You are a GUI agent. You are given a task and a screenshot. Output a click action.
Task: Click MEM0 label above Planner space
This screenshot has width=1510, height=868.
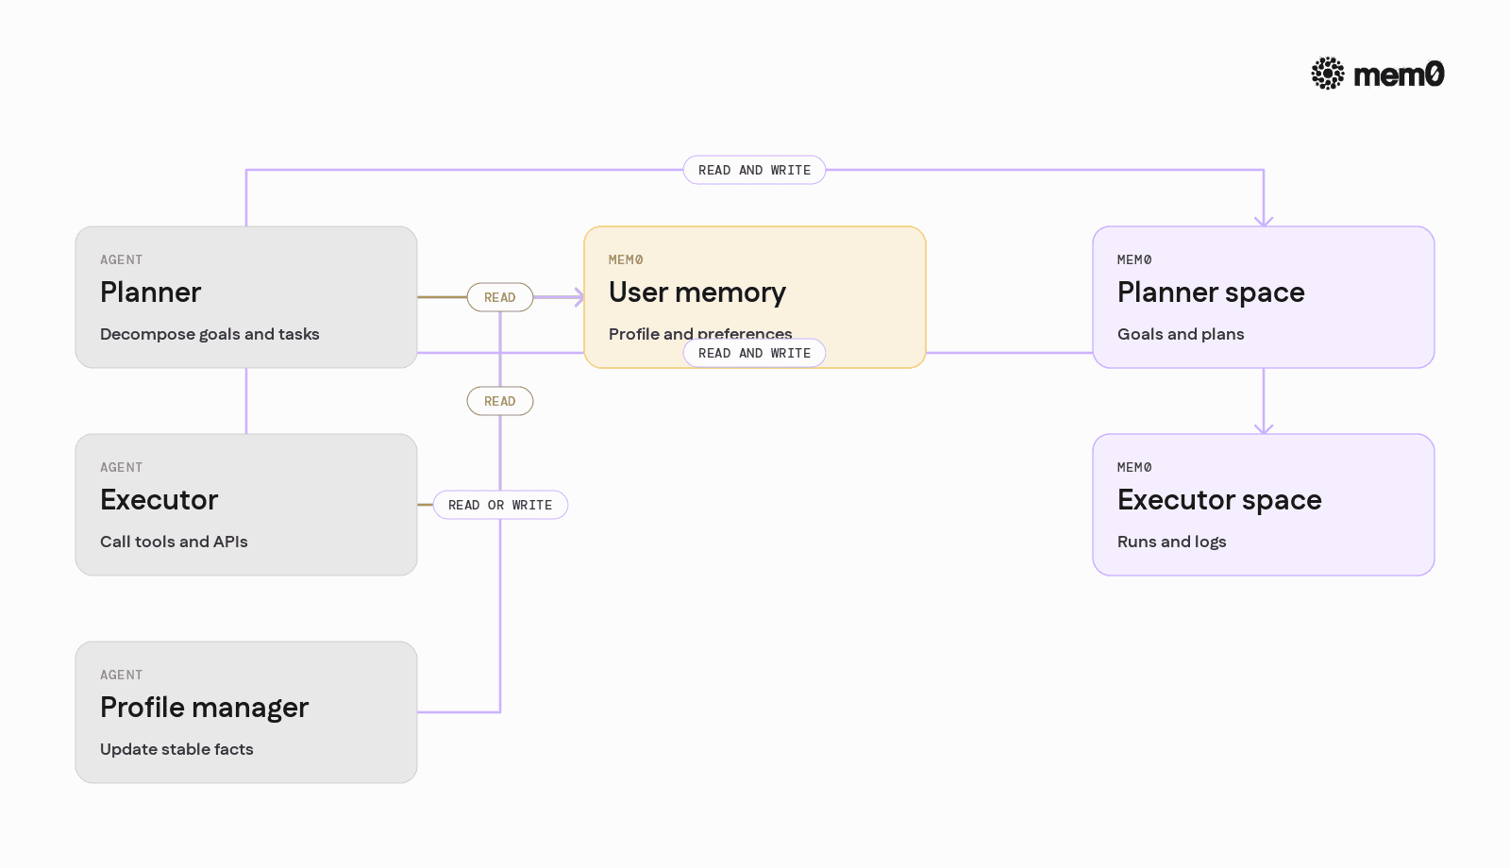pyautogui.click(x=1134, y=259)
